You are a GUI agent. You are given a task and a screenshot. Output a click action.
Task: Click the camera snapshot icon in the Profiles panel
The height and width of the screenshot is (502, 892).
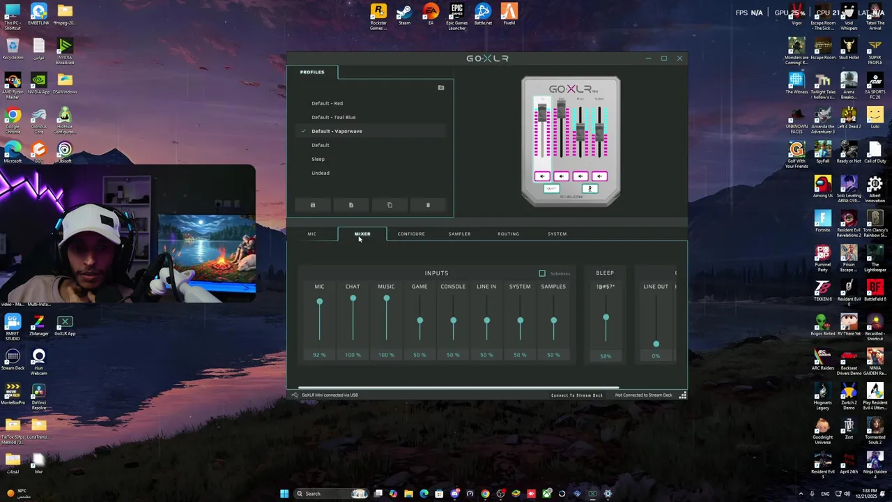pyautogui.click(x=440, y=88)
